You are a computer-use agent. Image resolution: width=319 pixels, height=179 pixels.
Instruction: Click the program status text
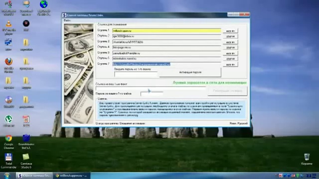click(x=120, y=123)
